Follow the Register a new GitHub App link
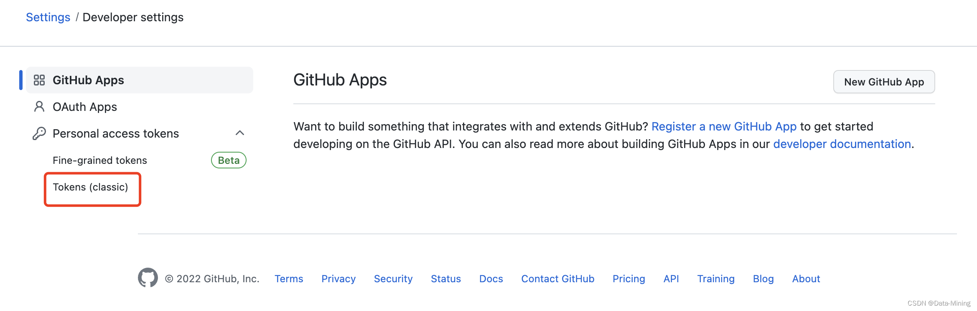 [724, 126]
